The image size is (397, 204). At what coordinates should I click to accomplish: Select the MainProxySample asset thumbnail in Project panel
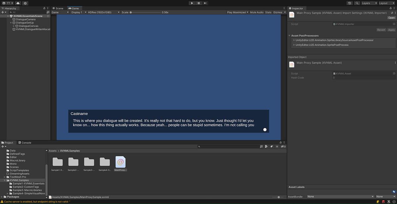pyautogui.click(x=120, y=162)
